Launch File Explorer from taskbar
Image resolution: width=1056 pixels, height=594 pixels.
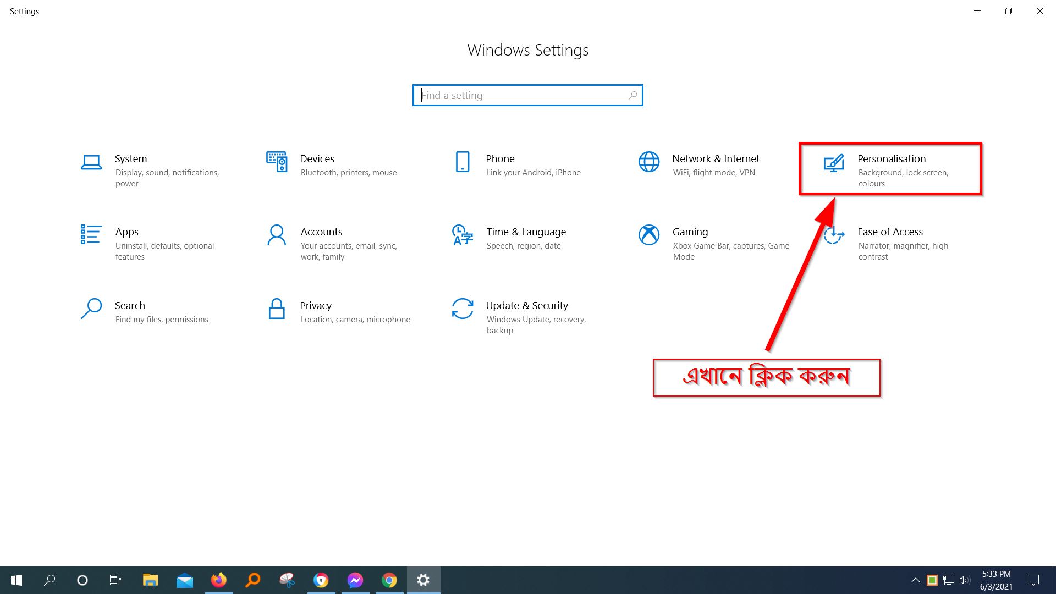coord(150,580)
